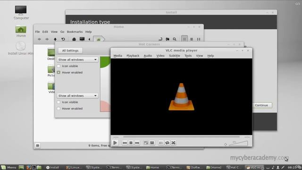The width and height of the screenshot is (302, 170).
Task: Click file manager Home toolbar icon
Action: pos(74,39)
